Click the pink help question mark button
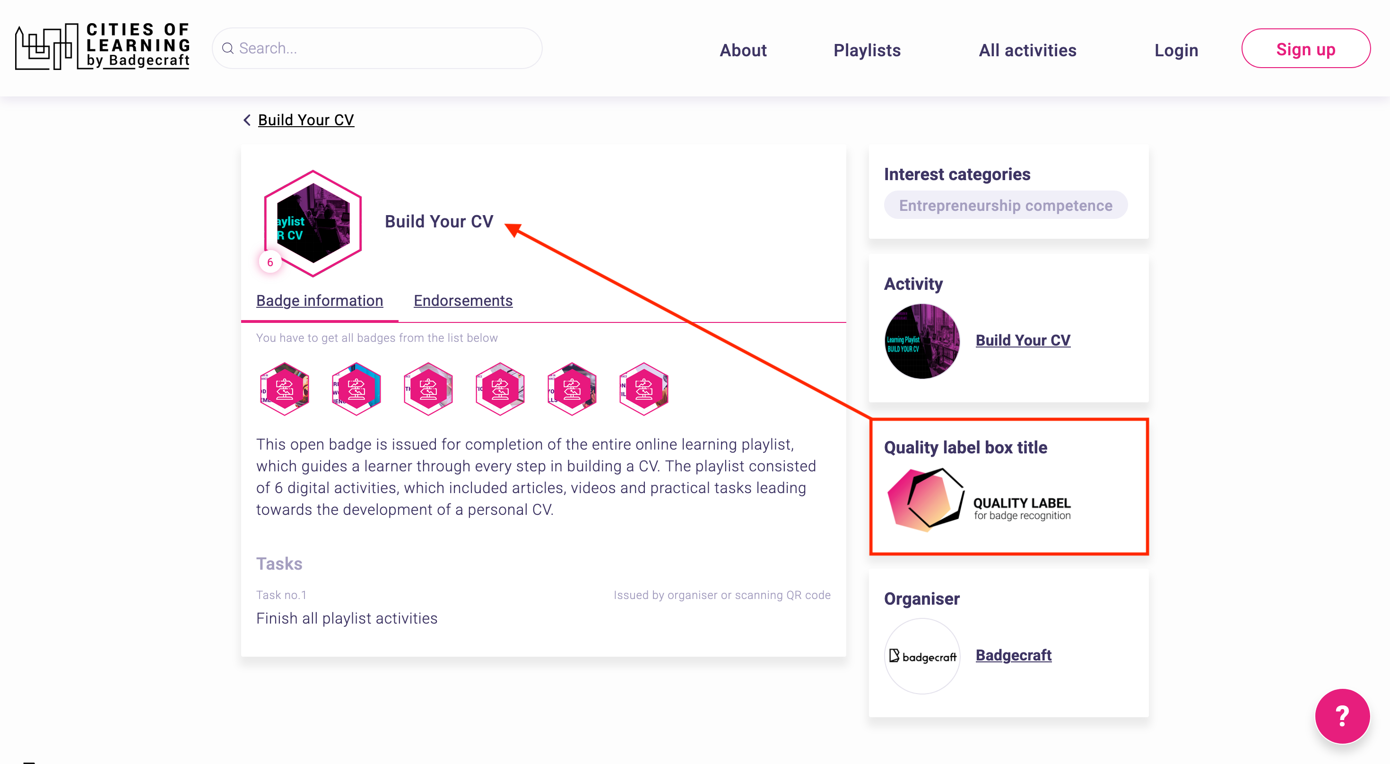This screenshot has width=1390, height=764. 1341,715
